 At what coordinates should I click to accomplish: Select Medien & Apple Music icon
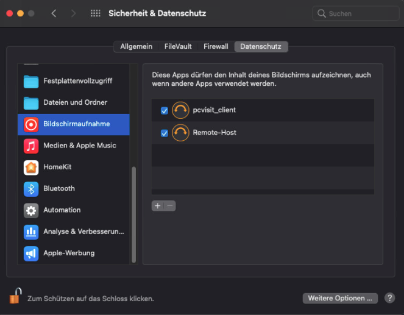[x=31, y=146]
